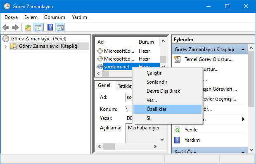
Task: Click into the Ad name field
Action: [x=129, y=97]
